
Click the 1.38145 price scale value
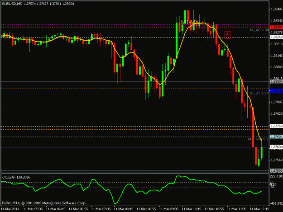point(277,56)
